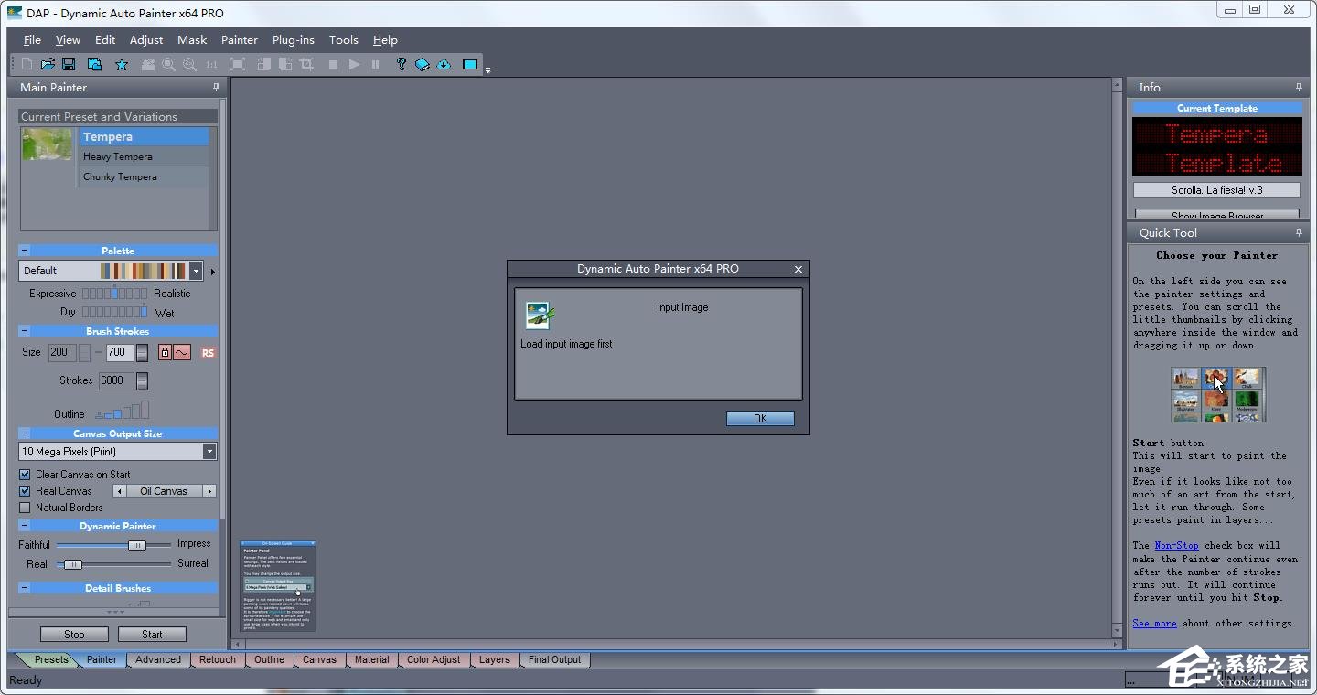Click the RS button in Brush Strokes
The height and width of the screenshot is (695, 1317).
point(209,353)
